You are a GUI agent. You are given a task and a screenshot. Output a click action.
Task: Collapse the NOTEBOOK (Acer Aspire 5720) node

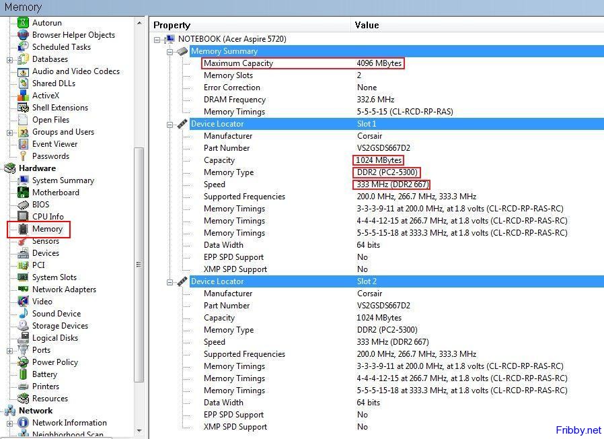click(157, 40)
